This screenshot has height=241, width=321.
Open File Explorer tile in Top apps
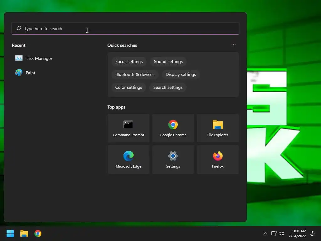(218, 128)
